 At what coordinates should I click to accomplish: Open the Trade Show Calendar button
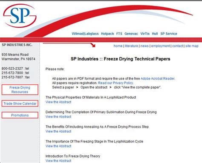[20, 103]
